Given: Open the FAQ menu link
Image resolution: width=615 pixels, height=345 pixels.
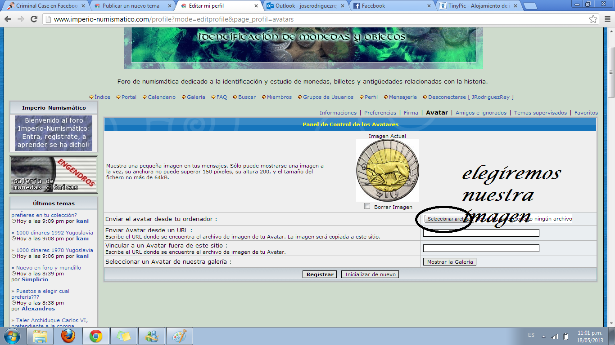Looking at the screenshot, I should pos(222,97).
